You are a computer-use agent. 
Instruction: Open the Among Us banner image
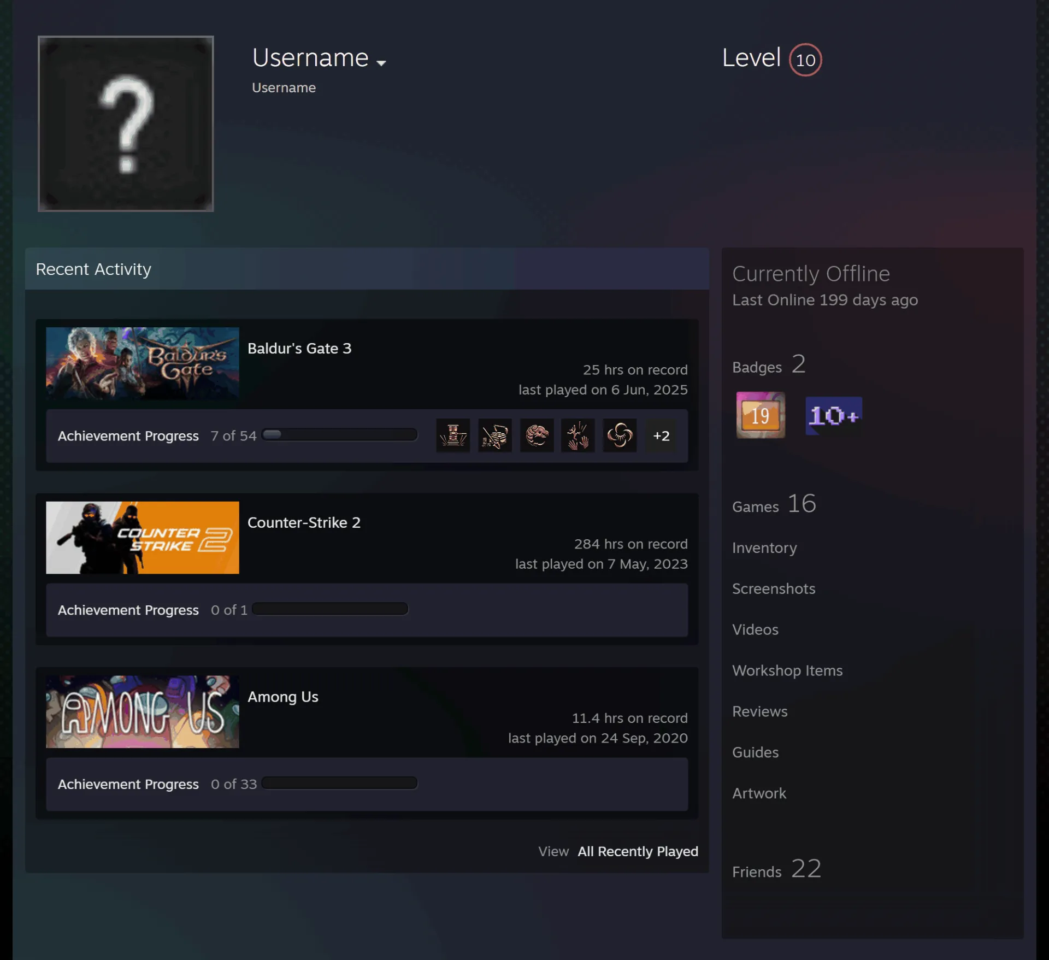point(143,712)
